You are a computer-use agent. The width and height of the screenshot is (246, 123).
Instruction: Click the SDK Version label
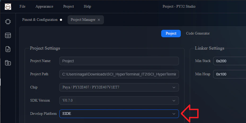(40, 100)
